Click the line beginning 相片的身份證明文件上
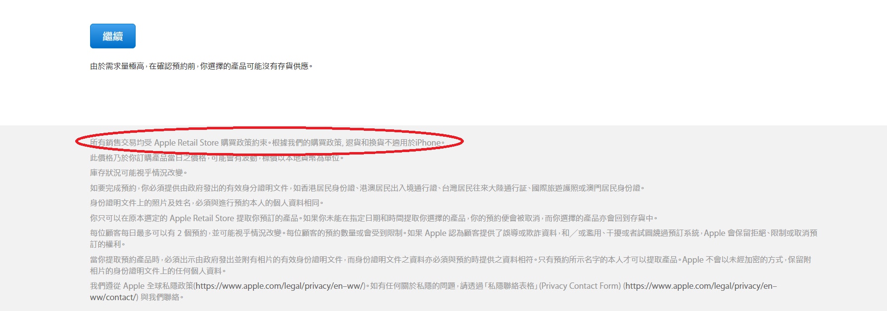 tap(158, 271)
